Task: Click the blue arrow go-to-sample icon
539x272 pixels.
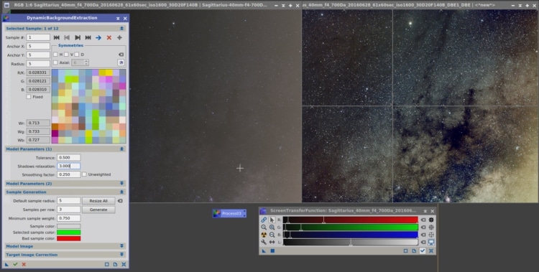Action: 98,37
